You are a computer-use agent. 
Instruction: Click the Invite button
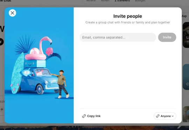tap(167, 37)
